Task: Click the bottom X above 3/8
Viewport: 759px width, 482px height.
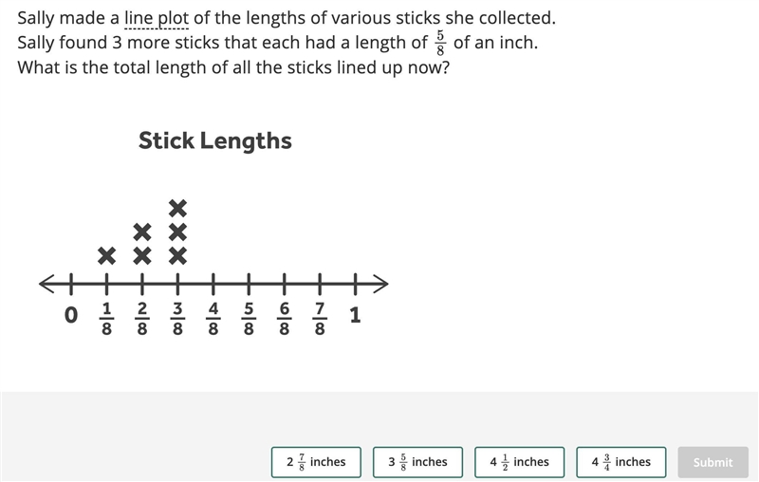Action: coord(177,256)
